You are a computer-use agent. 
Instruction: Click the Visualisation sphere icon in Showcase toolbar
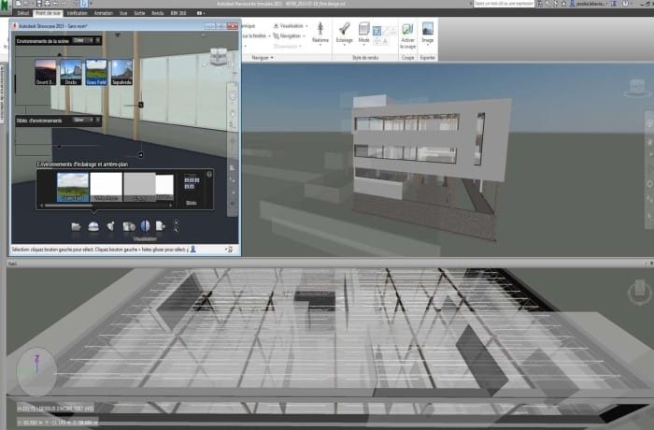coord(145,226)
